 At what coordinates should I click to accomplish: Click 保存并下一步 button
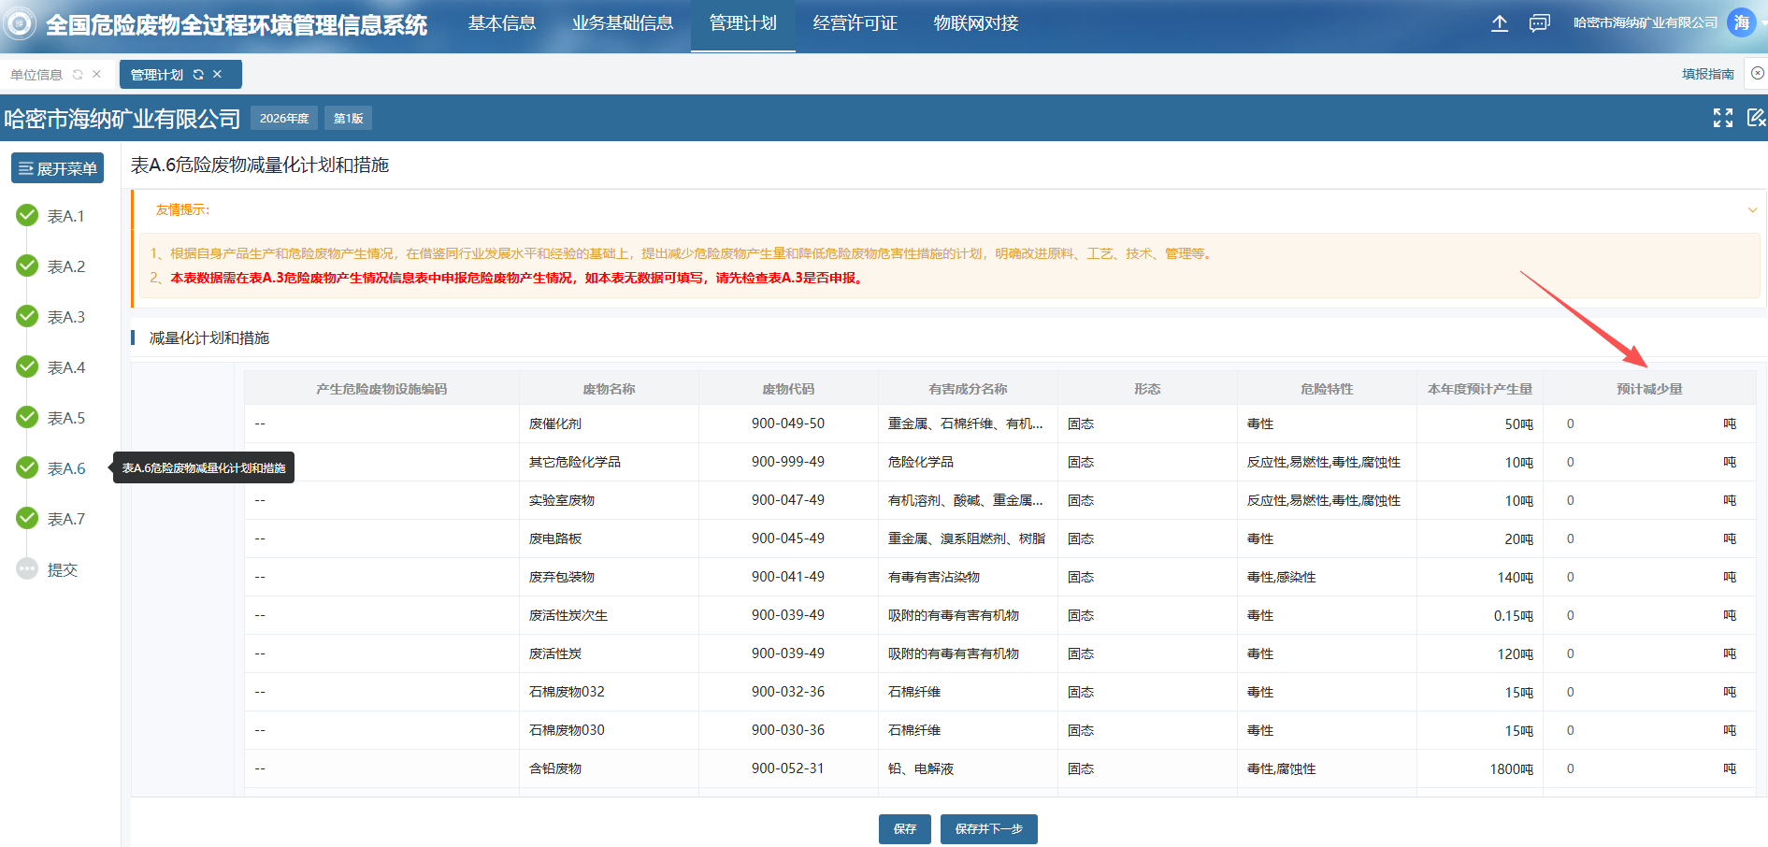[988, 829]
